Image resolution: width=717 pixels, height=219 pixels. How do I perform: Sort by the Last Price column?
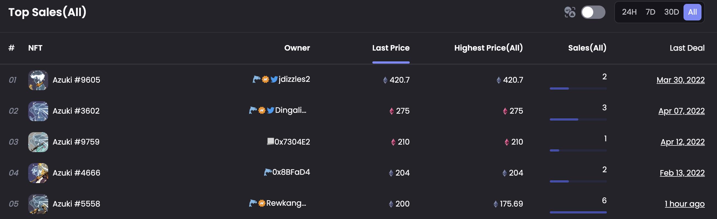point(391,48)
